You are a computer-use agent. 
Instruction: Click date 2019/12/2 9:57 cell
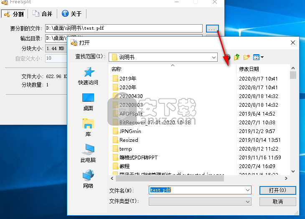point(257,131)
